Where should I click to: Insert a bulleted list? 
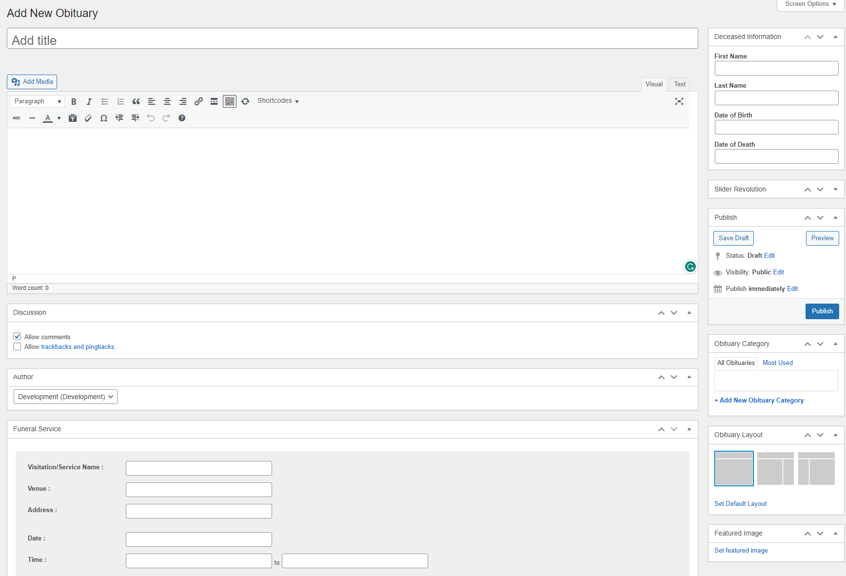click(x=105, y=101)
